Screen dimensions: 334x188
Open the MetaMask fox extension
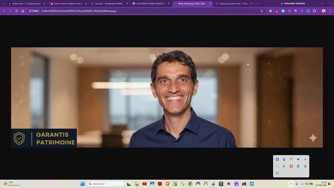coord(277,11)
